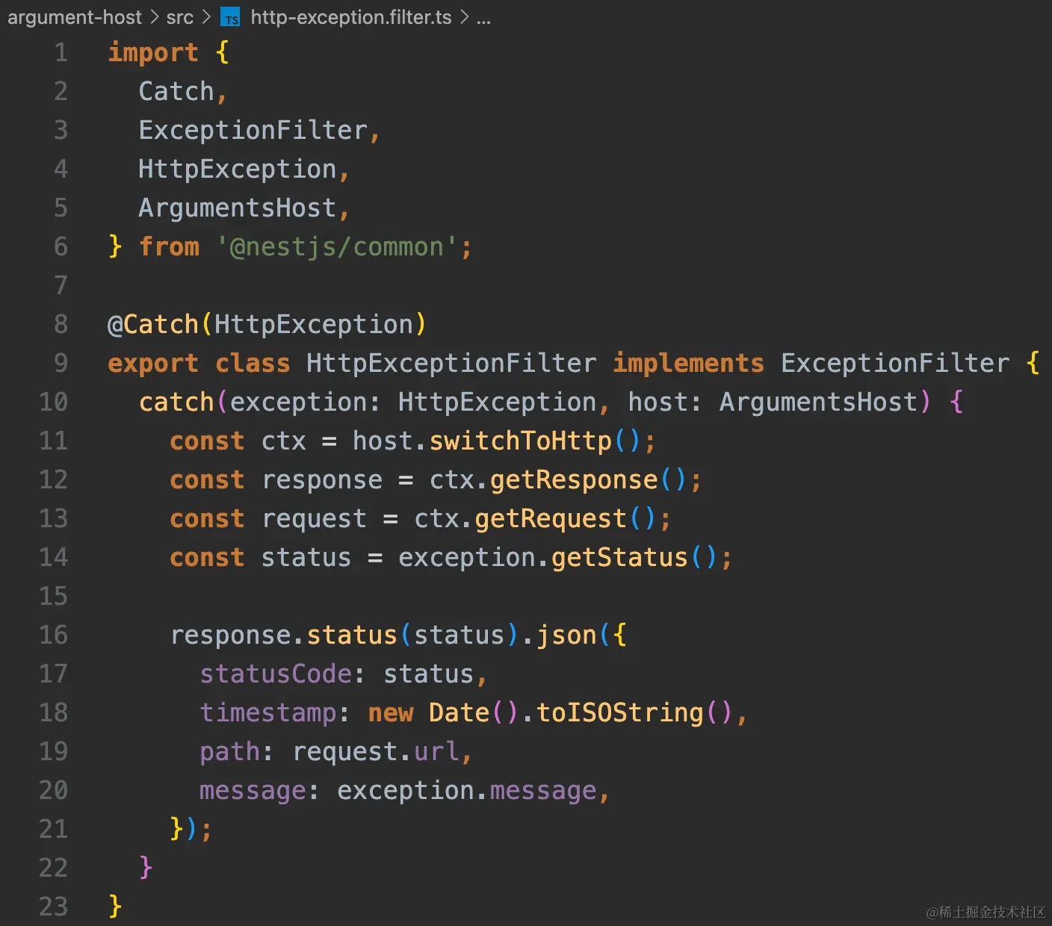Click the 'message' property key on line 20
Screen dimensions: 1052x926
click(253, 791)
